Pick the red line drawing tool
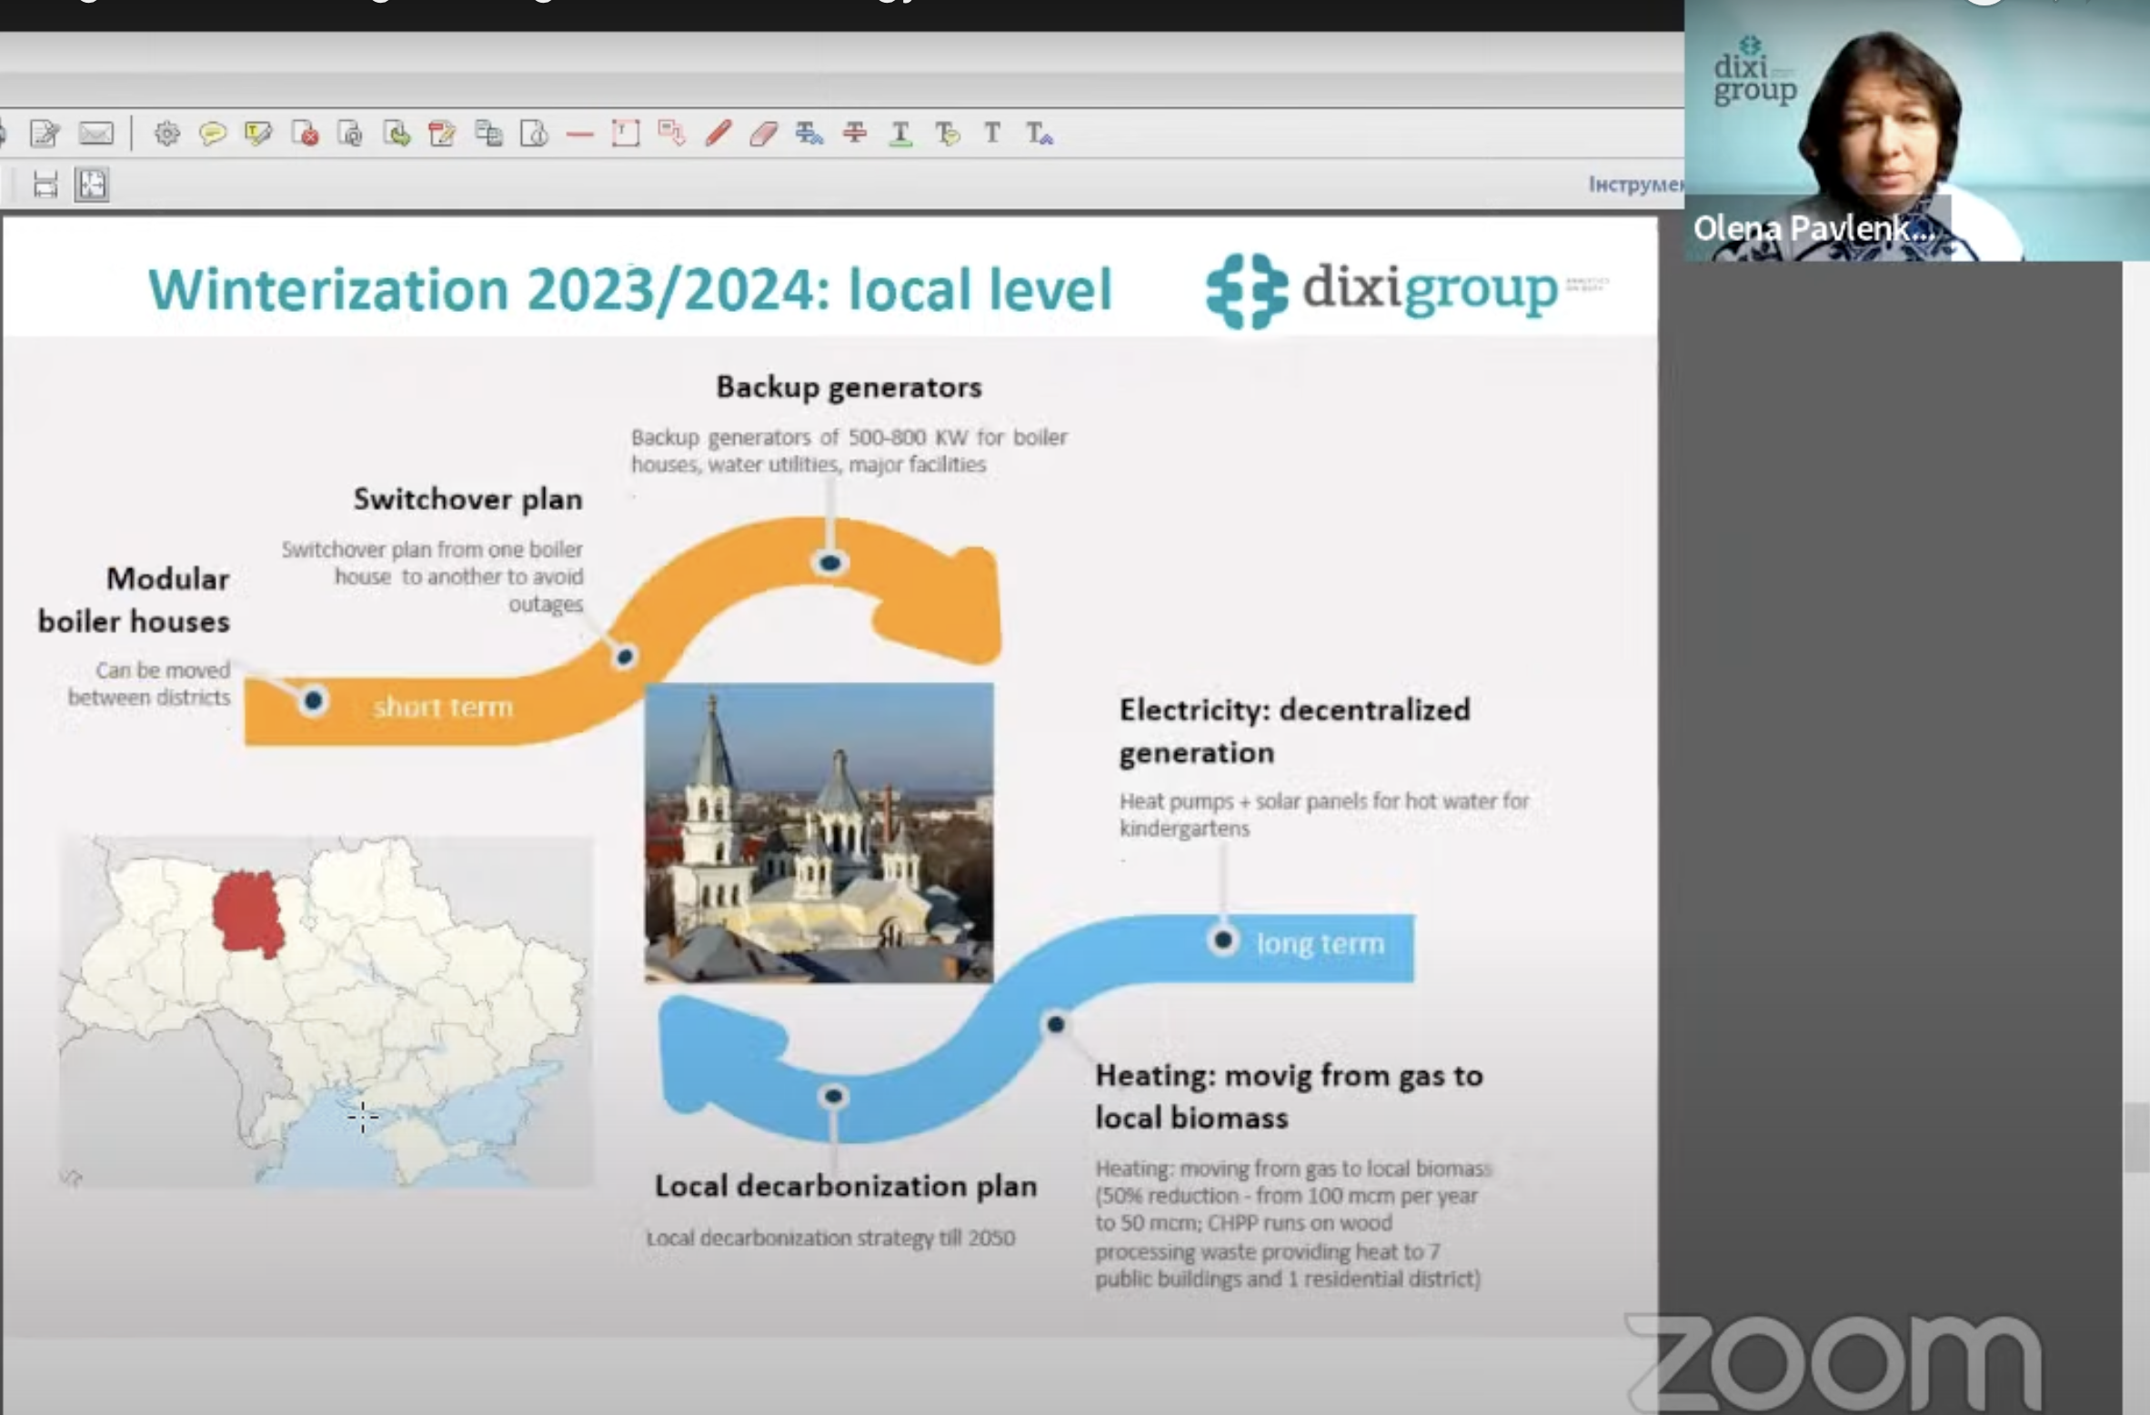 pos(579,134)
